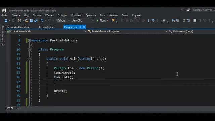The width and height of the screenshot is (215, 121).
Task: Open the Main(string[] args) member dropdown
Action: (192, 31)
